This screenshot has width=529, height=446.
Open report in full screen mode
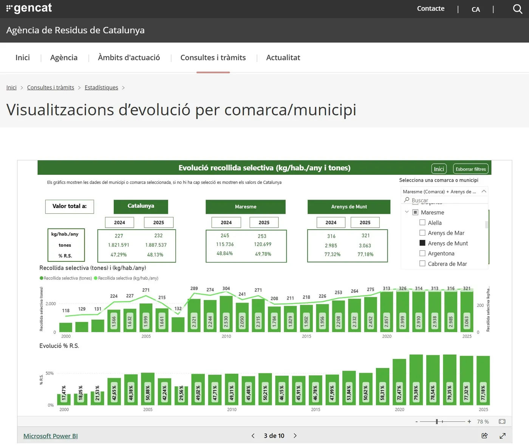pos(503,436)
